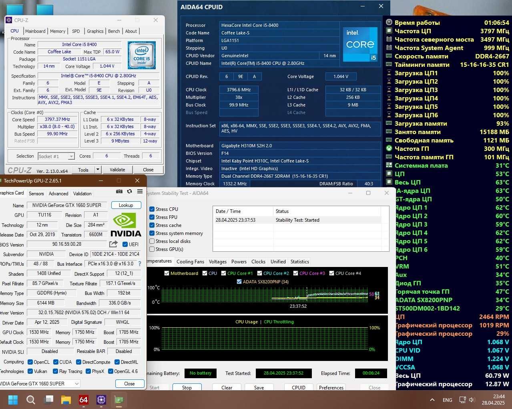Click the Intel Core i5 badge in CPU-Z
Viewport: 512px width, 409px height.
pyautogui.click(x=142, y=55)
